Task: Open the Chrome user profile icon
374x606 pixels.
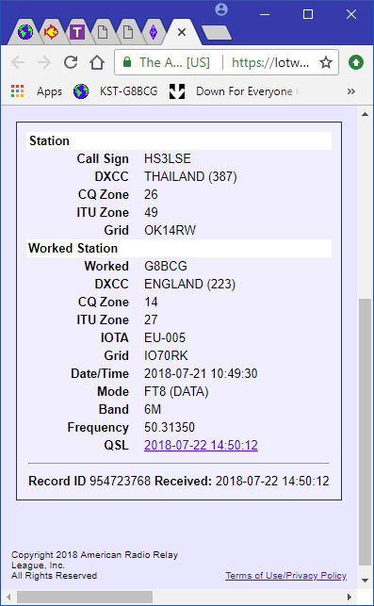Action: pos(221,9)
